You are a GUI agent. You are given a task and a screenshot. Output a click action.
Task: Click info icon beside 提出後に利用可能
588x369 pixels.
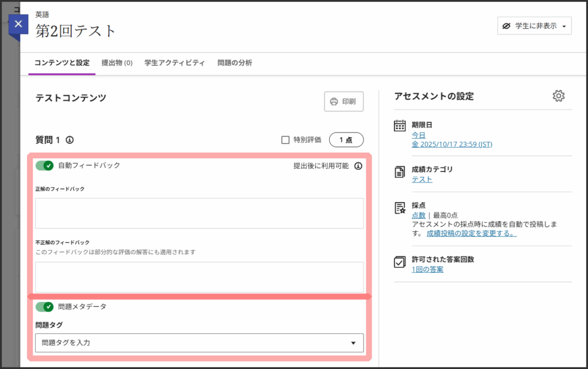358,166
